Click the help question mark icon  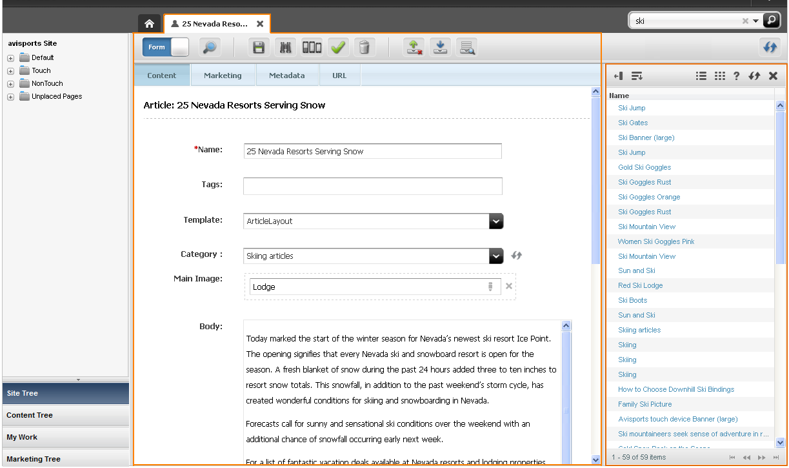(x=737, y=76)
